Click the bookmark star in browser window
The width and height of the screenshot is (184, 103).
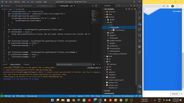[168, 6]
